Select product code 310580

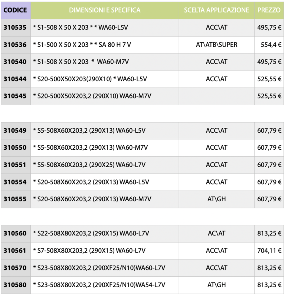click(x=16, y=285)
